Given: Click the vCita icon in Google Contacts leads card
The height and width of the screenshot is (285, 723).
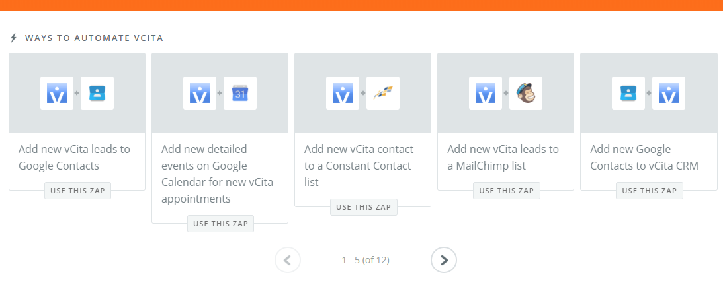Looking at the screenshot, I should tap(57, 93).
